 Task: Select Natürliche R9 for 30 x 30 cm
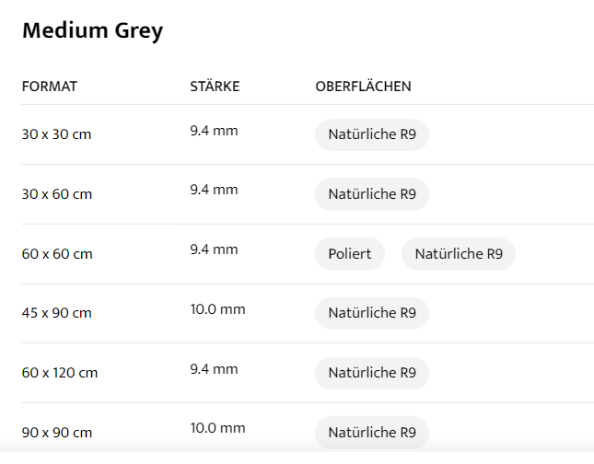(x=371, y=134)
